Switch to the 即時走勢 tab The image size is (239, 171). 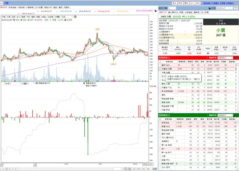point(12,7)
